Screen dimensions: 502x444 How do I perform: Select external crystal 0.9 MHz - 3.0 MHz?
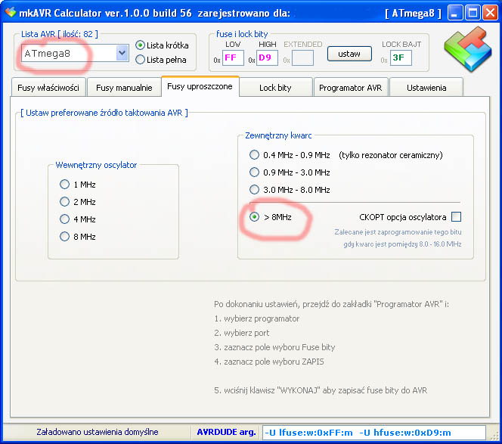[x=254, y=172]
